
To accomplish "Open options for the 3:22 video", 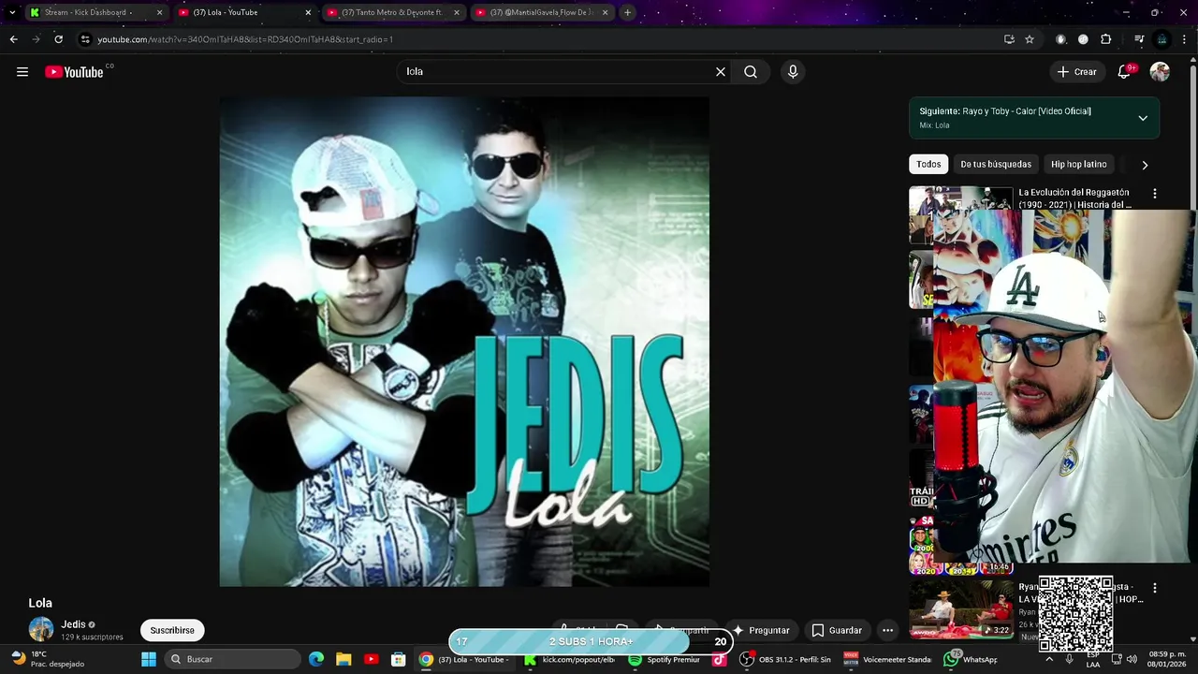I will pyautogui.click(x=1154, y=588).
